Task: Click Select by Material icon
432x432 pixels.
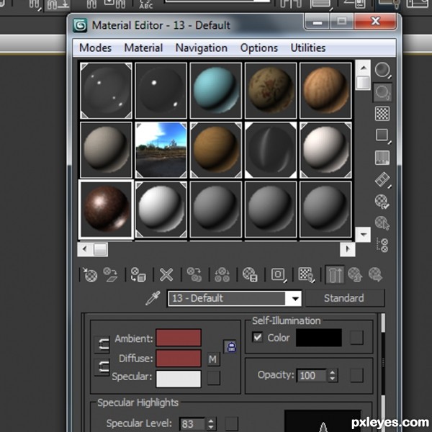Action: point(382,223)
